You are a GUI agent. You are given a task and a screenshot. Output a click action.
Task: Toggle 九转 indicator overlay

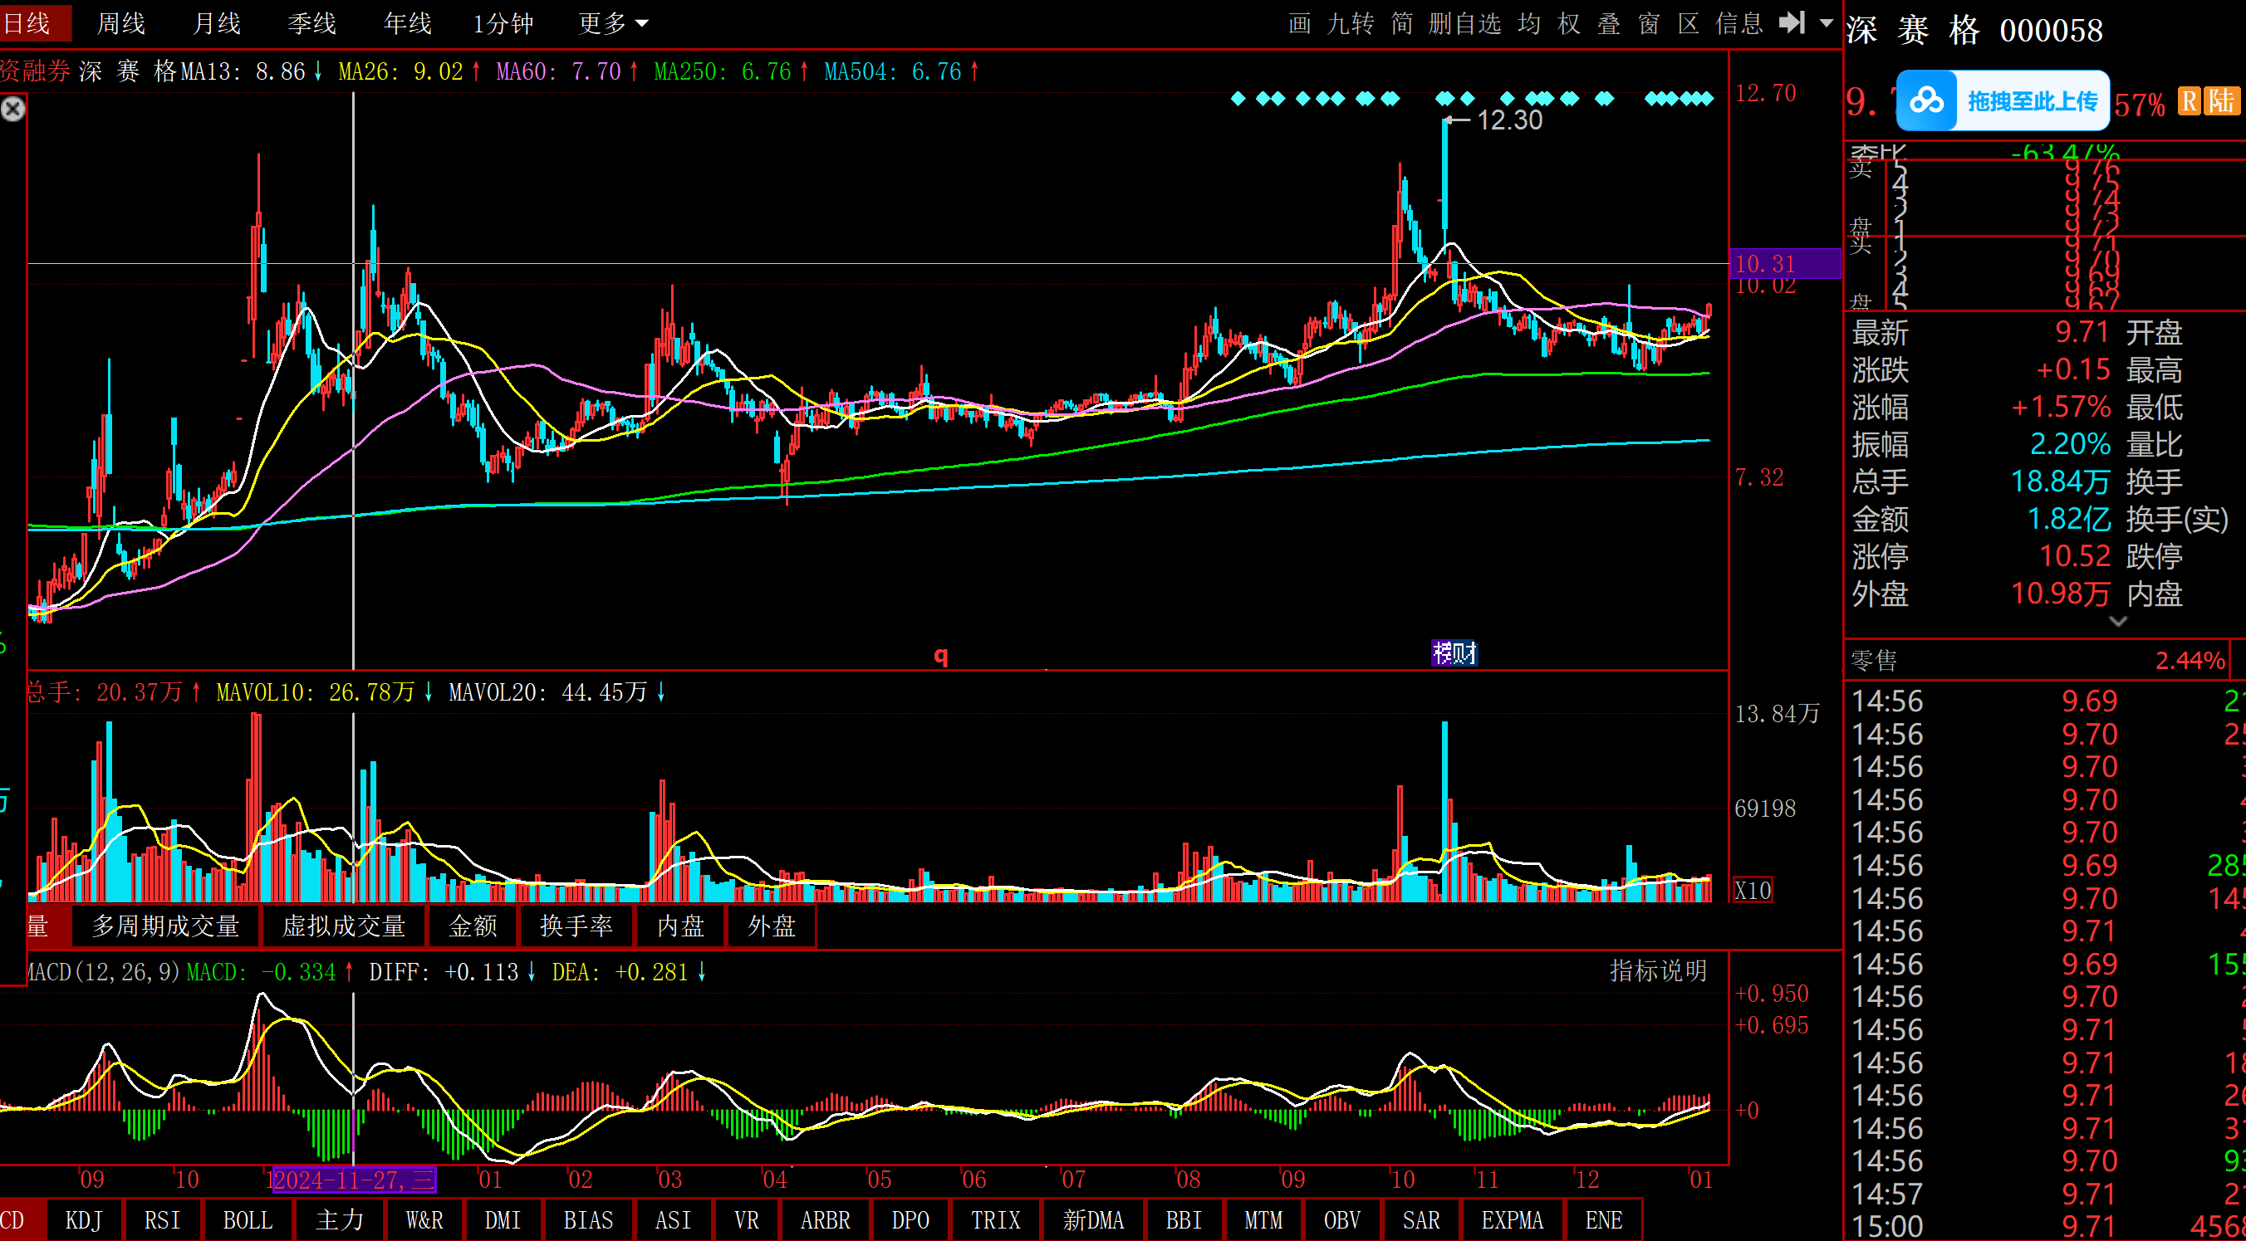[x=1350, y=23]
